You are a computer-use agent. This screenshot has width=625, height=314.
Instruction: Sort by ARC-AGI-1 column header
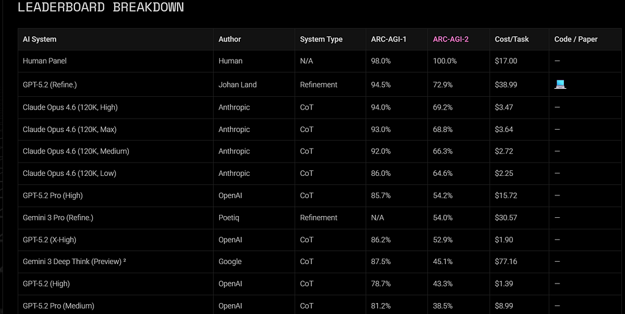[x=389, y=39]
